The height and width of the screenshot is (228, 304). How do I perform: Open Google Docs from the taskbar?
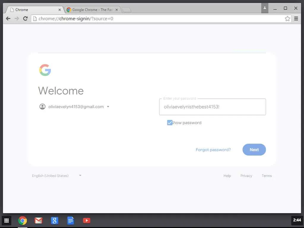[71, 221]
